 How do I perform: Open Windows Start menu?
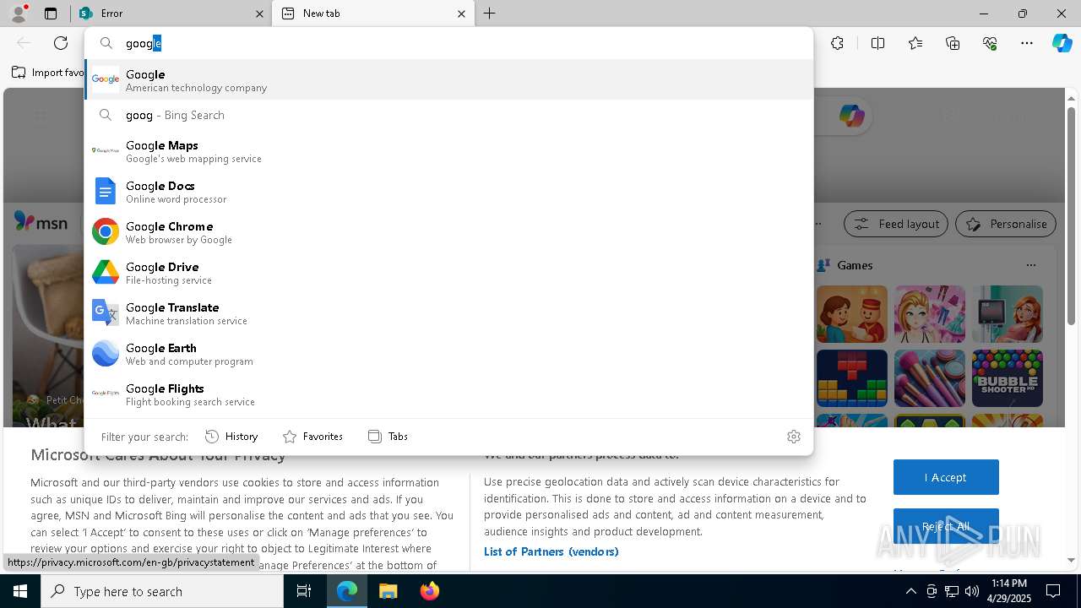[20, 591]
